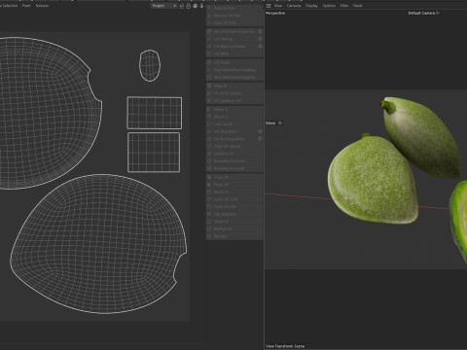467x350 pixels.
Task: Click the Fit UV to Canvas icon
Action: 209,93
